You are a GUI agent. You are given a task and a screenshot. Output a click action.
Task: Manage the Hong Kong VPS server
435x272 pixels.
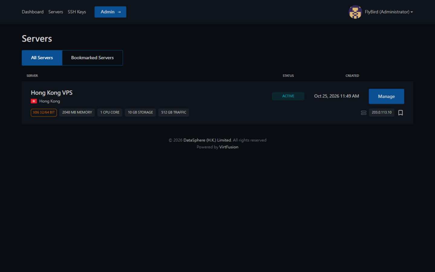coord(386,96)
